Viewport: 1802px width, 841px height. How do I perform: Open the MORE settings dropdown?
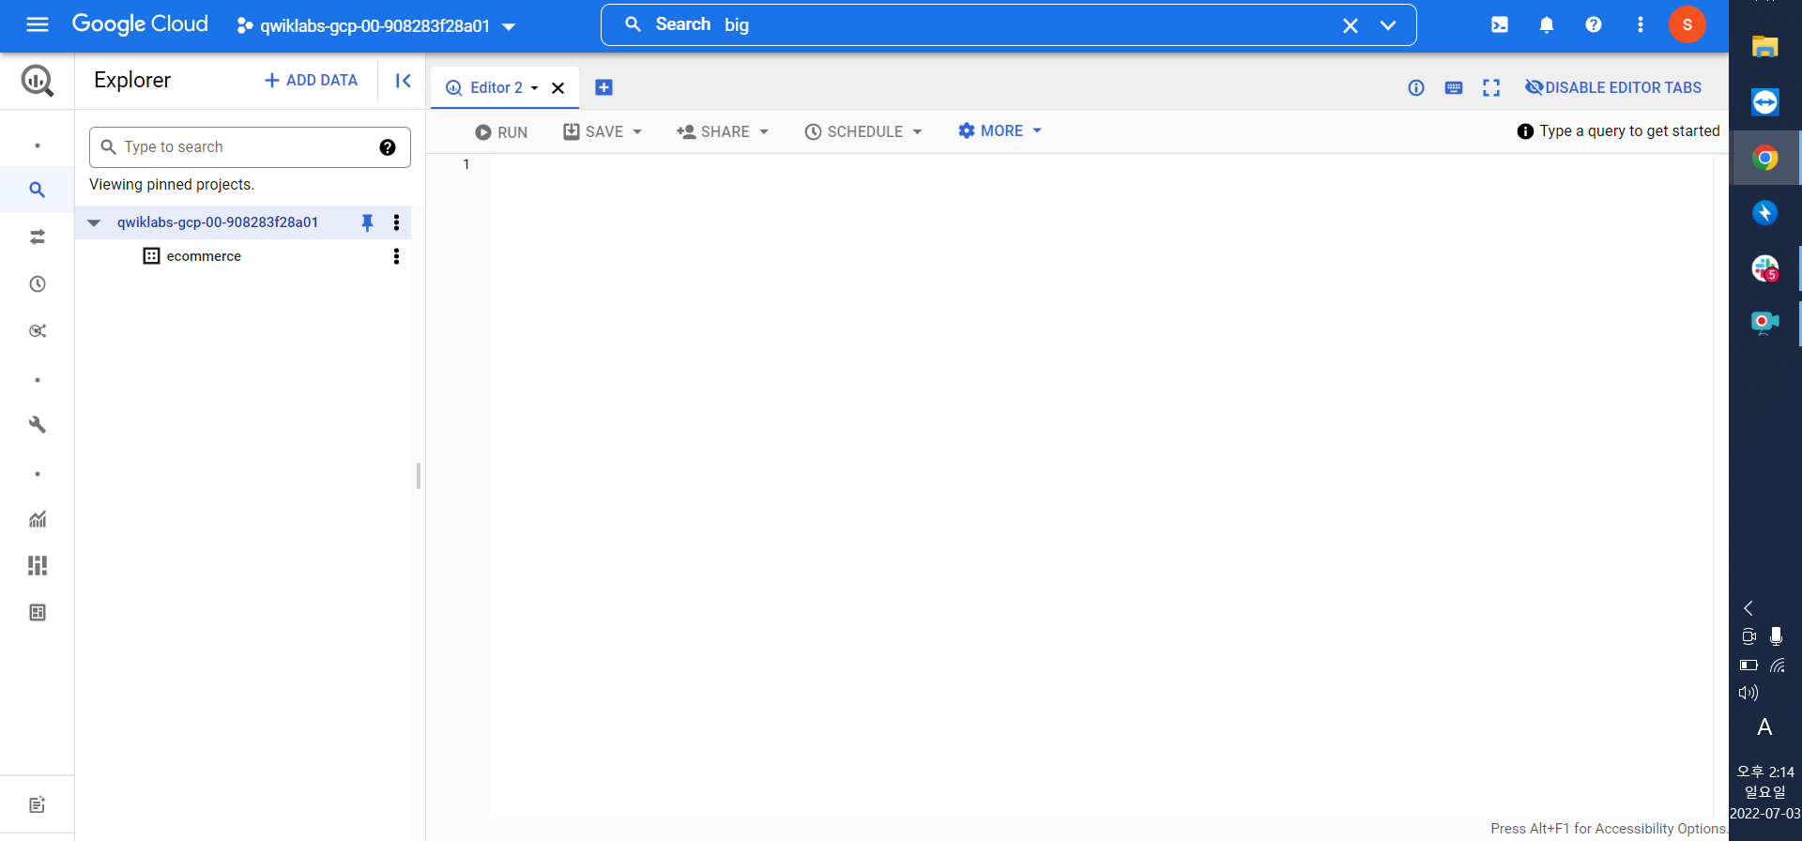tap(1000, 130)
